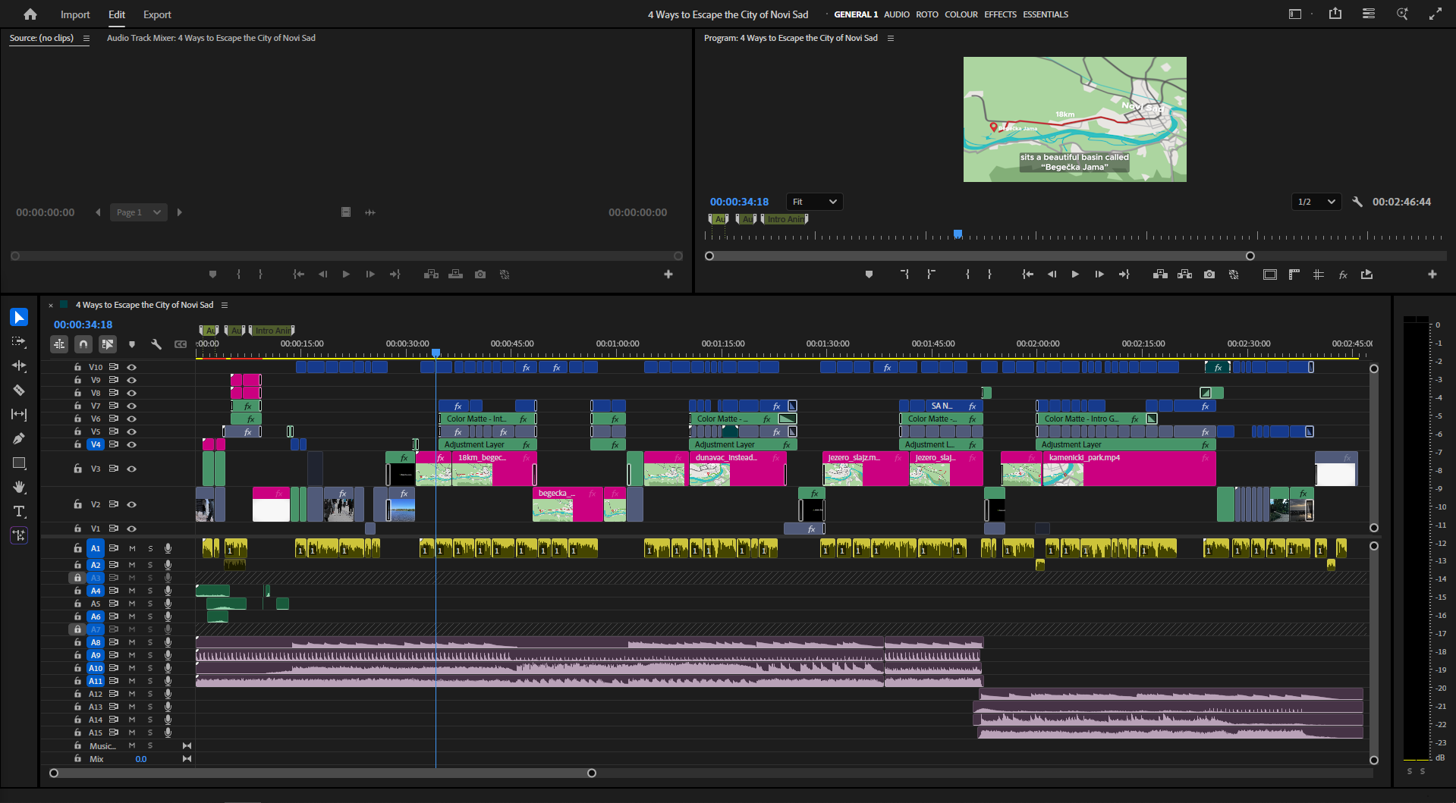This screenshot has height=803, width=1456.
Task: Hide the V3 video track output
Action: point(131,469)
